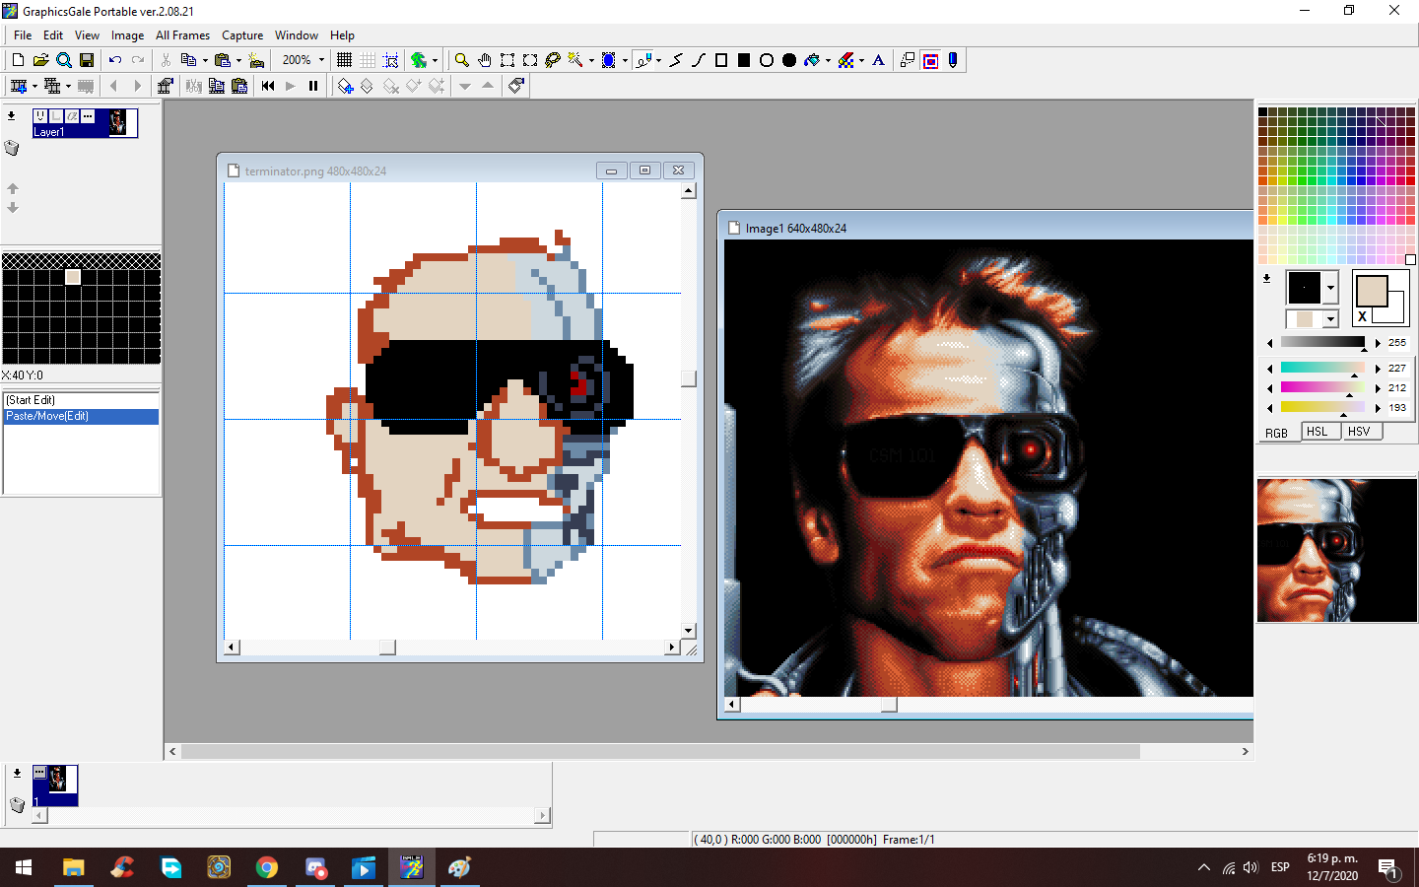Click the transparent color X button
Viewport: 1419px width, 887px height.
click(x=1363, y=316)
